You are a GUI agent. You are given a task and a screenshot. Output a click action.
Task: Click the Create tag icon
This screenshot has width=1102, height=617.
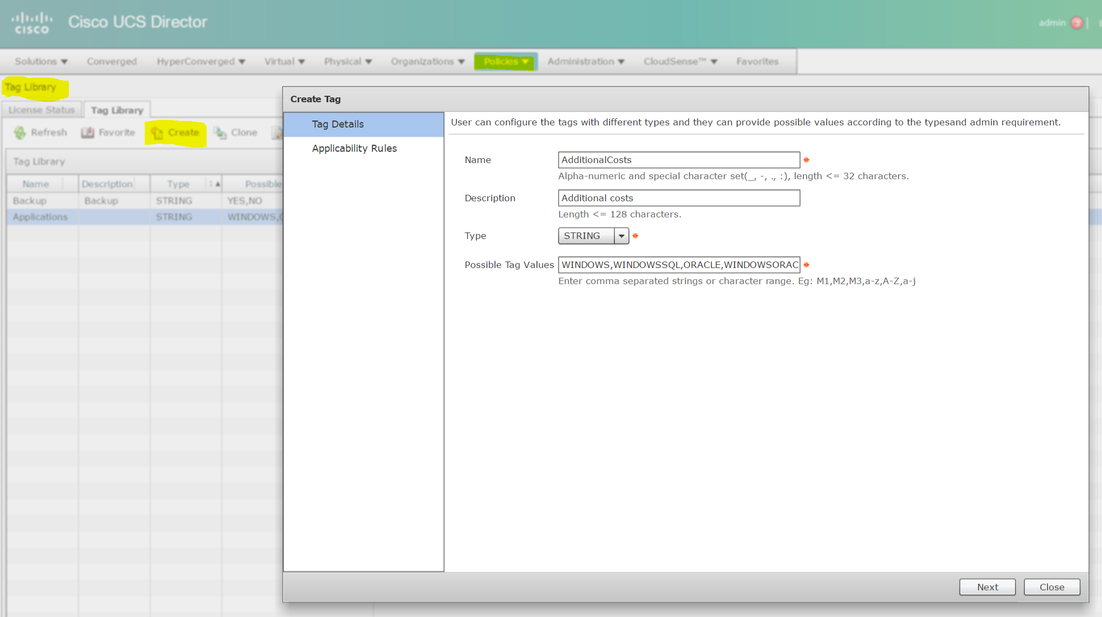tap(157, 133)
